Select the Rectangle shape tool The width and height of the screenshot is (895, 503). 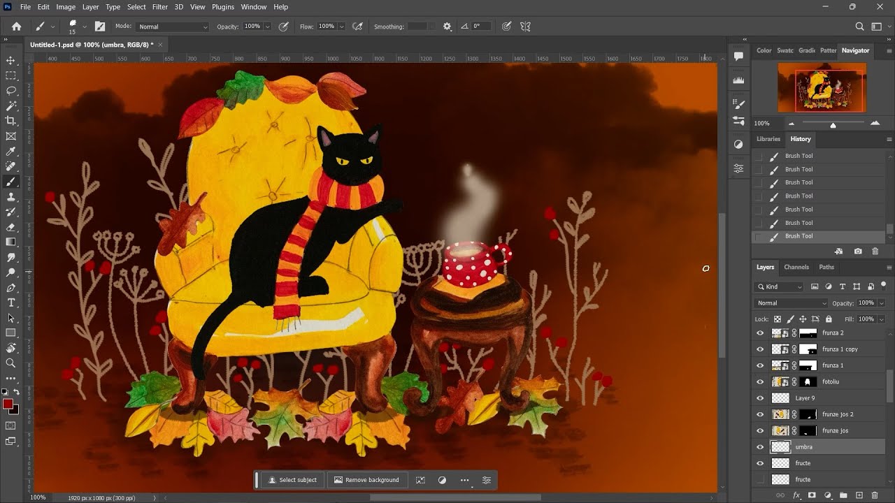coord(10,333)
